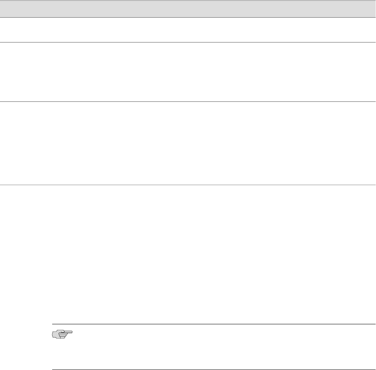
Task: Select the second blank table row
Action: click(x=188, y=72)
